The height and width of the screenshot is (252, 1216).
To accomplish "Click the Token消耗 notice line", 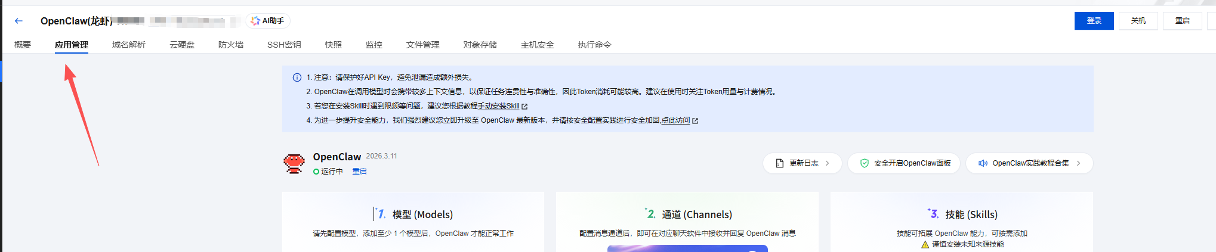I will pos(542,92).
